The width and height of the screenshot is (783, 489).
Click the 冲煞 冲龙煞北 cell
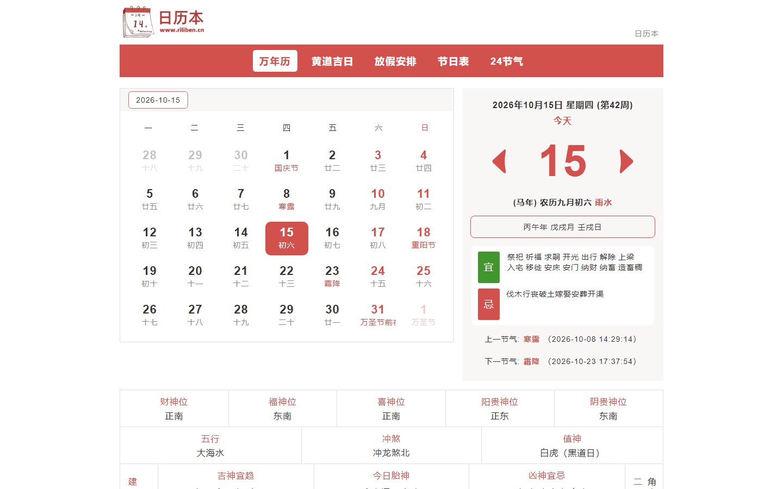tap(391, 446)
